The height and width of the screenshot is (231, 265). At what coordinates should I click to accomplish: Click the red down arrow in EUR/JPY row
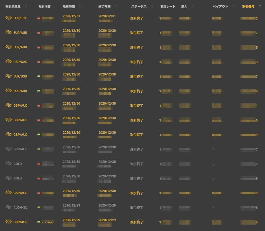click(39, 18)
